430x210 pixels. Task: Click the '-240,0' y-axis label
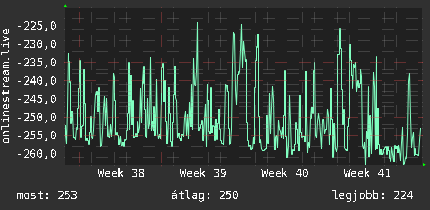point(37,81)
